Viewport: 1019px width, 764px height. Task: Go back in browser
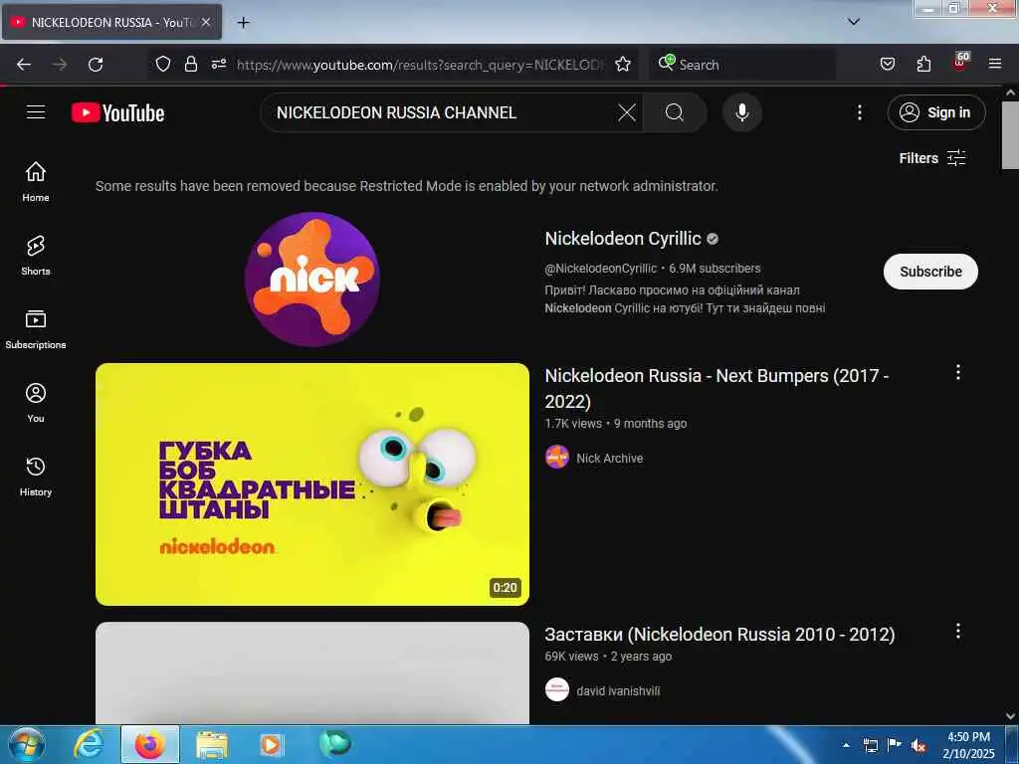click(x=24, y=65)
